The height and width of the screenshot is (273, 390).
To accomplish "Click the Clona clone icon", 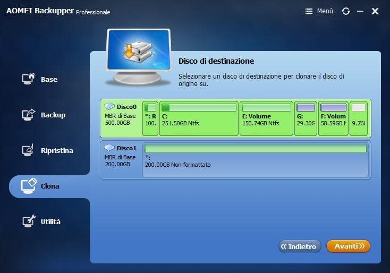I will point(29,186).
